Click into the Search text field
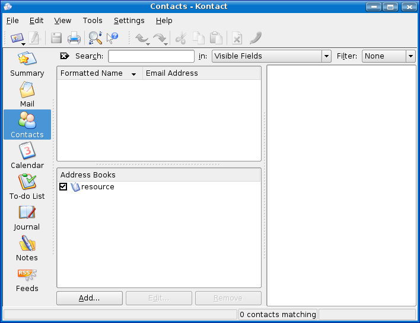The height and width of the screenshot is (323, 420). pyautogui.click(x=151, y=56)
